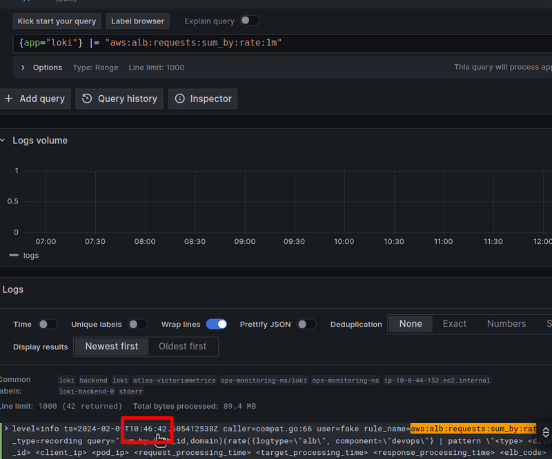Expand the query Options section

23,68
